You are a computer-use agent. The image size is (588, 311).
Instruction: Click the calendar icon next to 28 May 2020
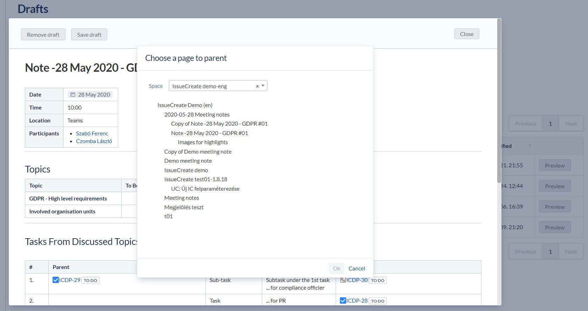point(73,94)
